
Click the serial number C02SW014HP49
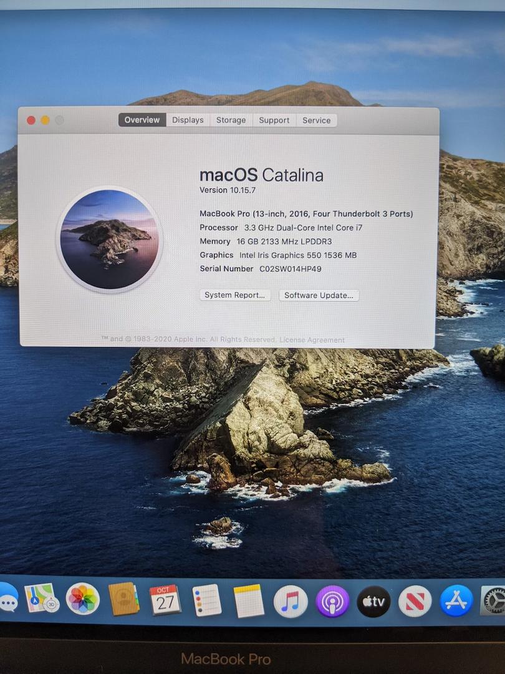click(x=291, y=269)
